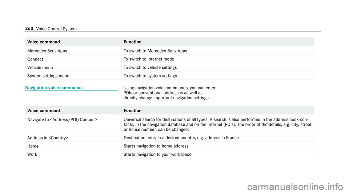Click Starts navigation to home address text
This screenshot has width=349, height=193.
coord(156,146)
